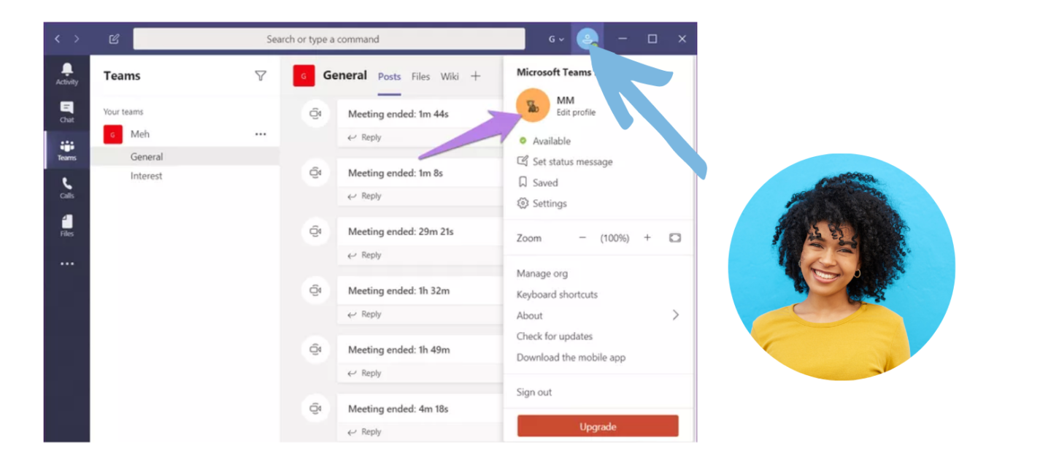1040x454 pixels.
Task: Open the Activity feed in sidebar
Action: tap(67, 73)
